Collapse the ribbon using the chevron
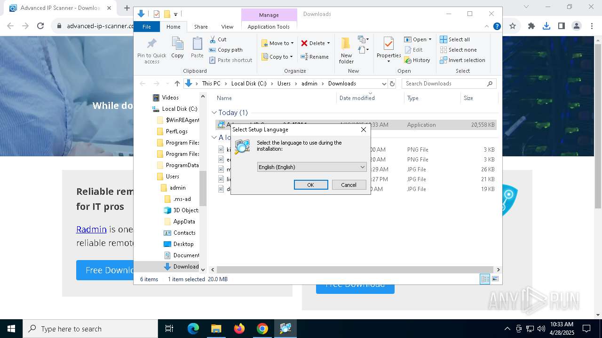 [487, 27]
